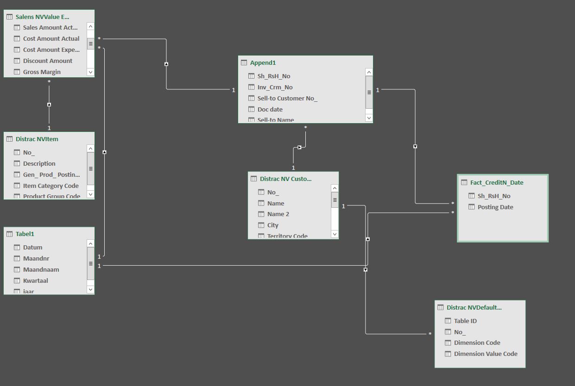
Task: Select the Append1 table title
Action: point(263,62)
